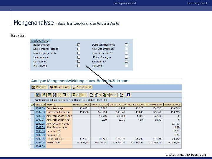Click the Total (sigma) icon
This screenshot has height=159, width=212.
74,95
